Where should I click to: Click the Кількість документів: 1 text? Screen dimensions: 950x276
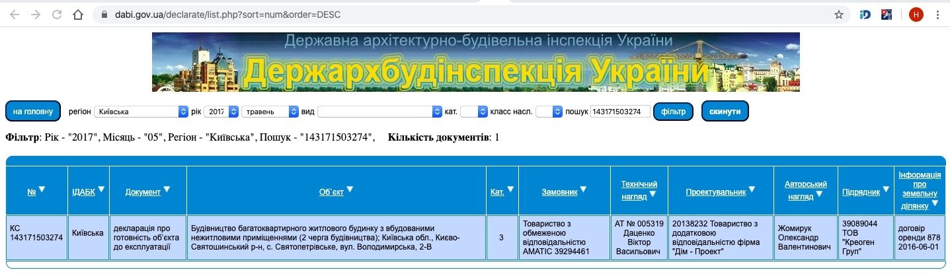pos(444,137)
